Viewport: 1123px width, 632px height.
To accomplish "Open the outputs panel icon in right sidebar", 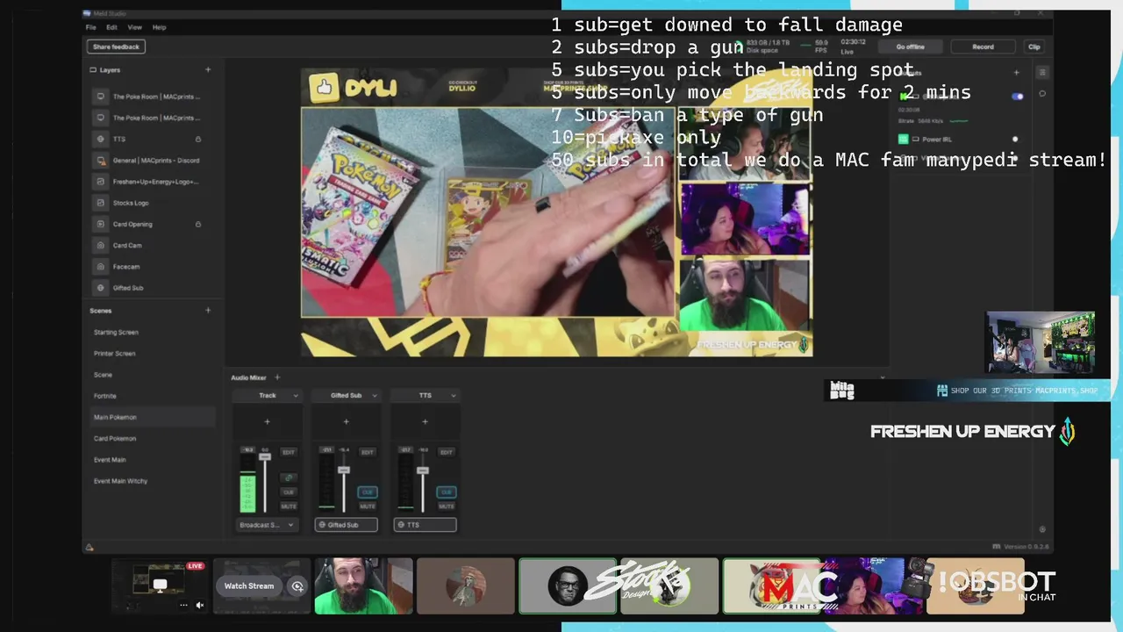I will point(1042,73).
